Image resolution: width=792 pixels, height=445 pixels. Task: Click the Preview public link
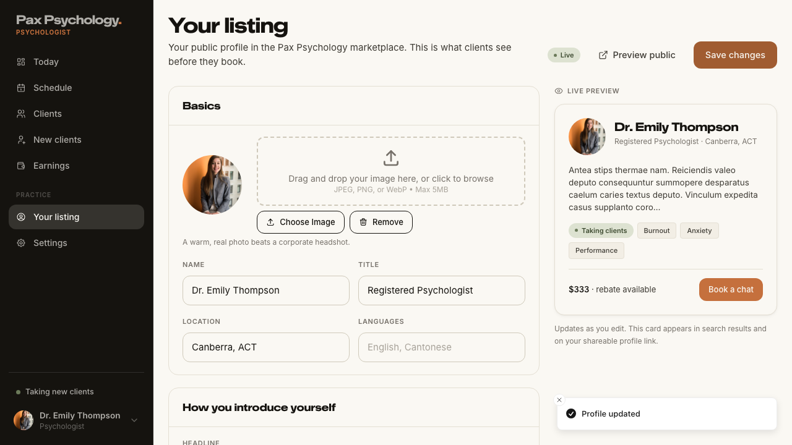point(637,55)
